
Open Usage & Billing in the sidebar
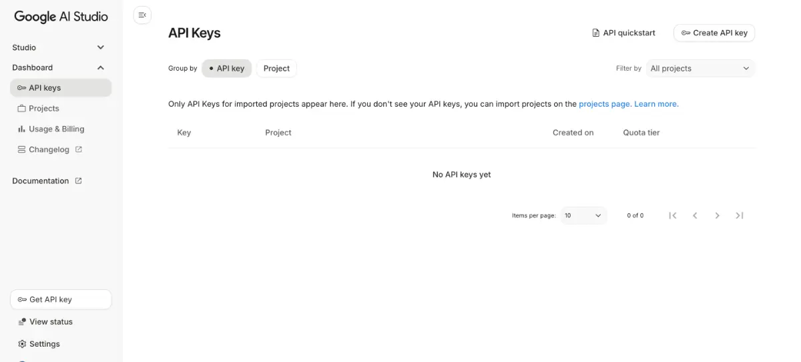point(56,129)
